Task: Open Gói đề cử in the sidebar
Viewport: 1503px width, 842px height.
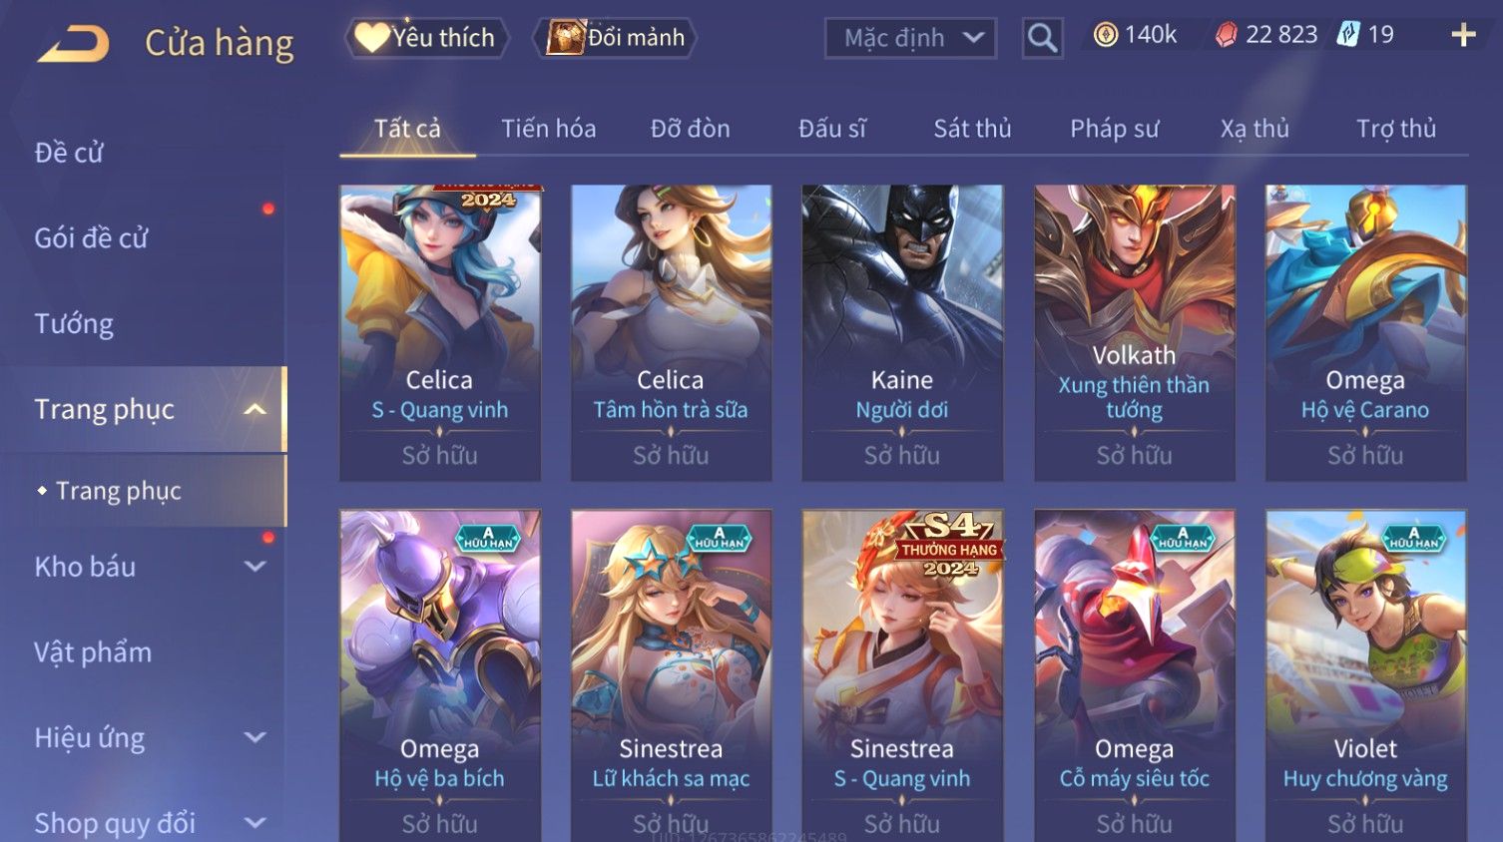Action: click(91, 238)
